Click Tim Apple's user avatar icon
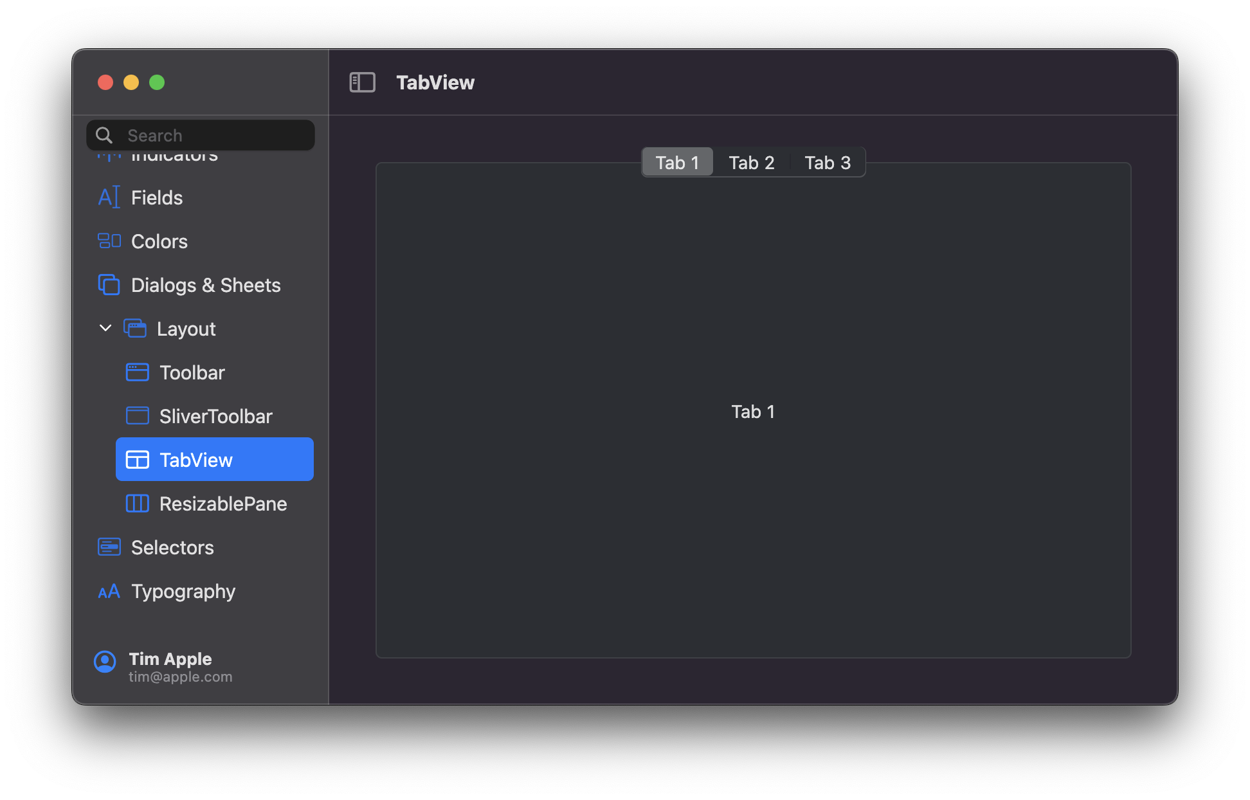The image size is (1250, 800). [x=105, y=662]
